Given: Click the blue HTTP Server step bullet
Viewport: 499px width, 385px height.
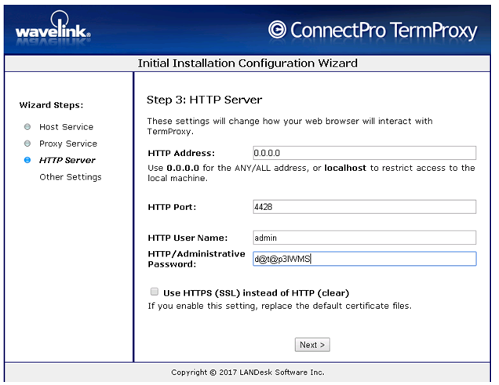Looking at the screenshot, I should 27,160.
